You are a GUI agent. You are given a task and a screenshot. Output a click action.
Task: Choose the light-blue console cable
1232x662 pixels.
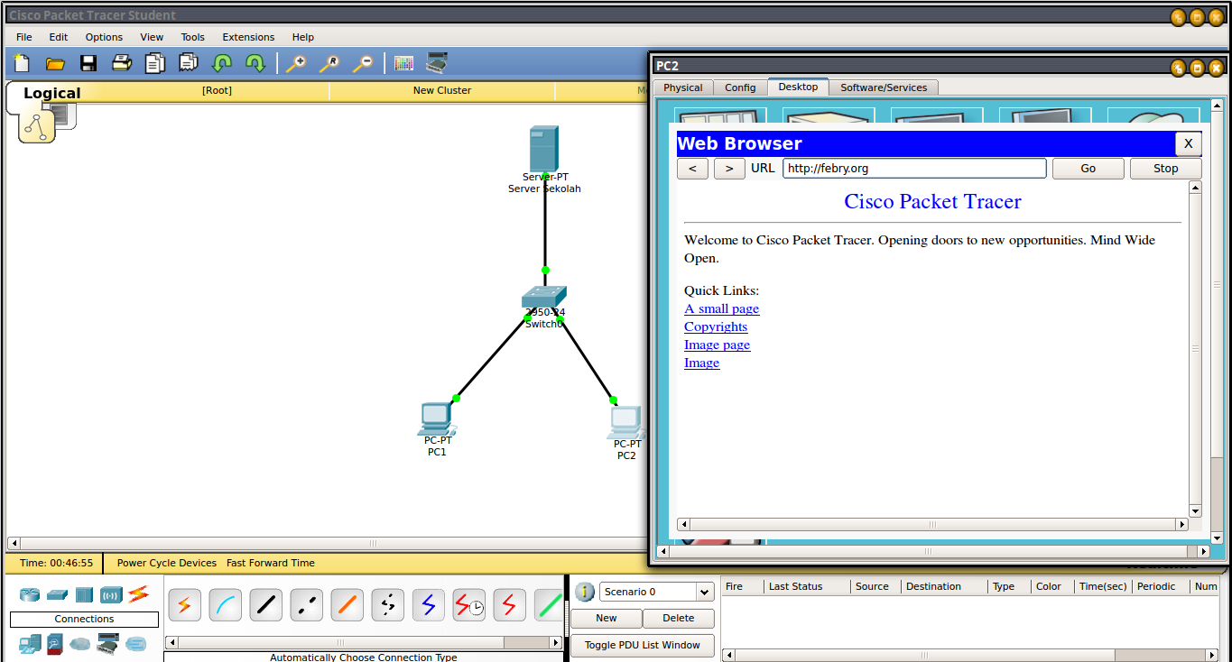point(225,605)
